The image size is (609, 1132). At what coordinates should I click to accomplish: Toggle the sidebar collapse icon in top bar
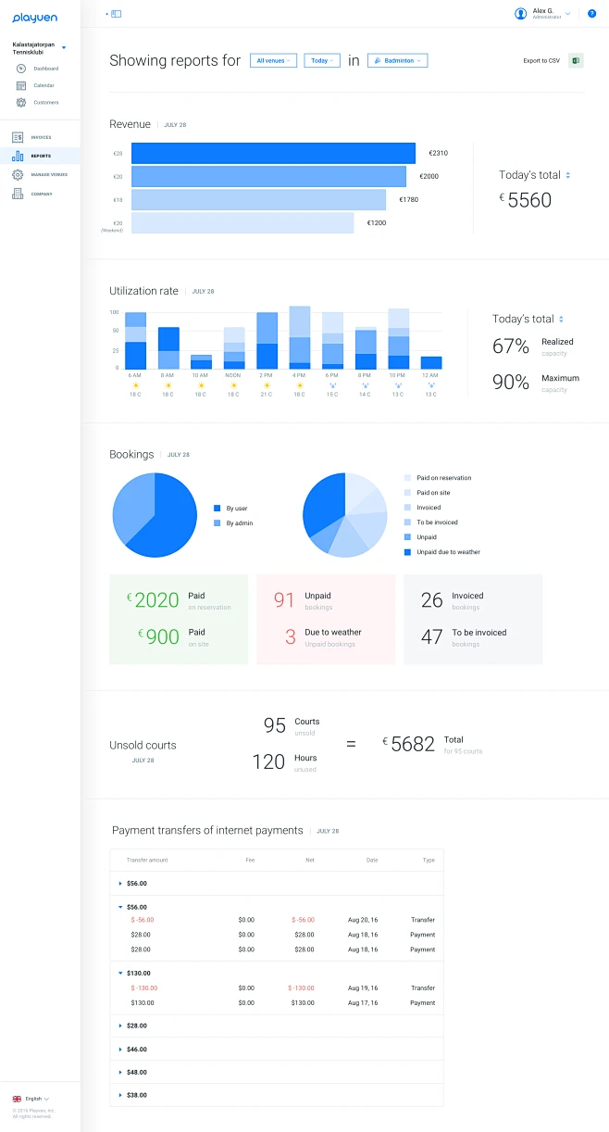pos(116,14)
